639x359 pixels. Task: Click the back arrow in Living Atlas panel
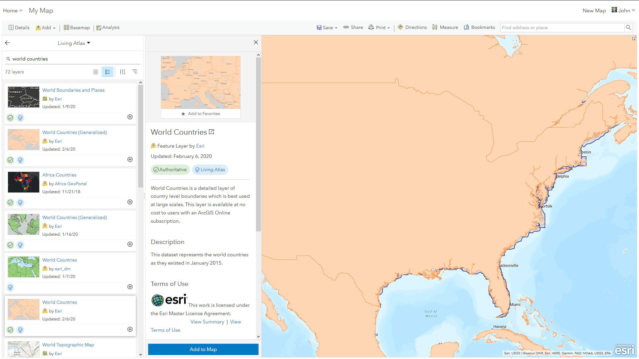(8, 43)
